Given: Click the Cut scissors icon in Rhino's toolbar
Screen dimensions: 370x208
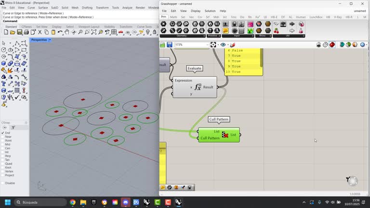Looking at the screenshot, I should click(39, 32).
